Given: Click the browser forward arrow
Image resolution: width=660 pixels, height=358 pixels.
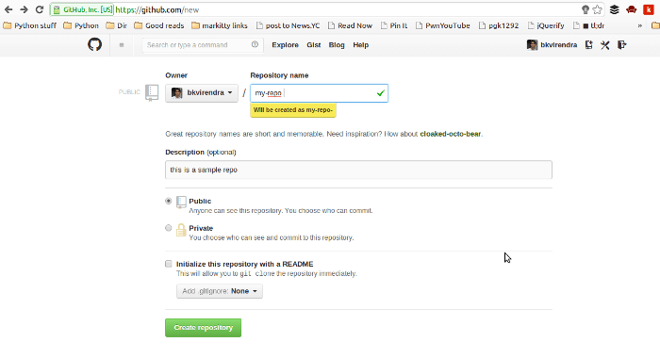Looking at the screenshot, I should [x=24, y=9].
